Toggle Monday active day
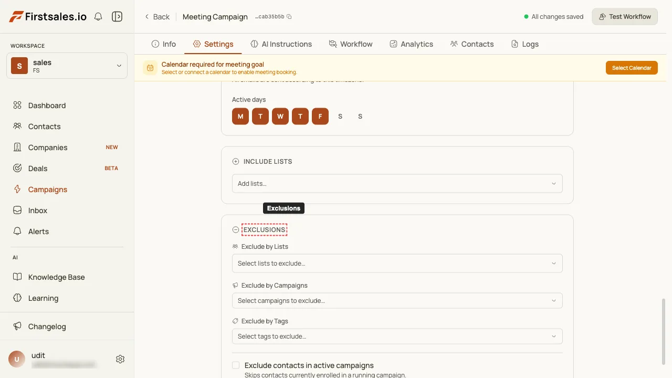The height and width of the screenshot is (378, 672). click(240, 117)
